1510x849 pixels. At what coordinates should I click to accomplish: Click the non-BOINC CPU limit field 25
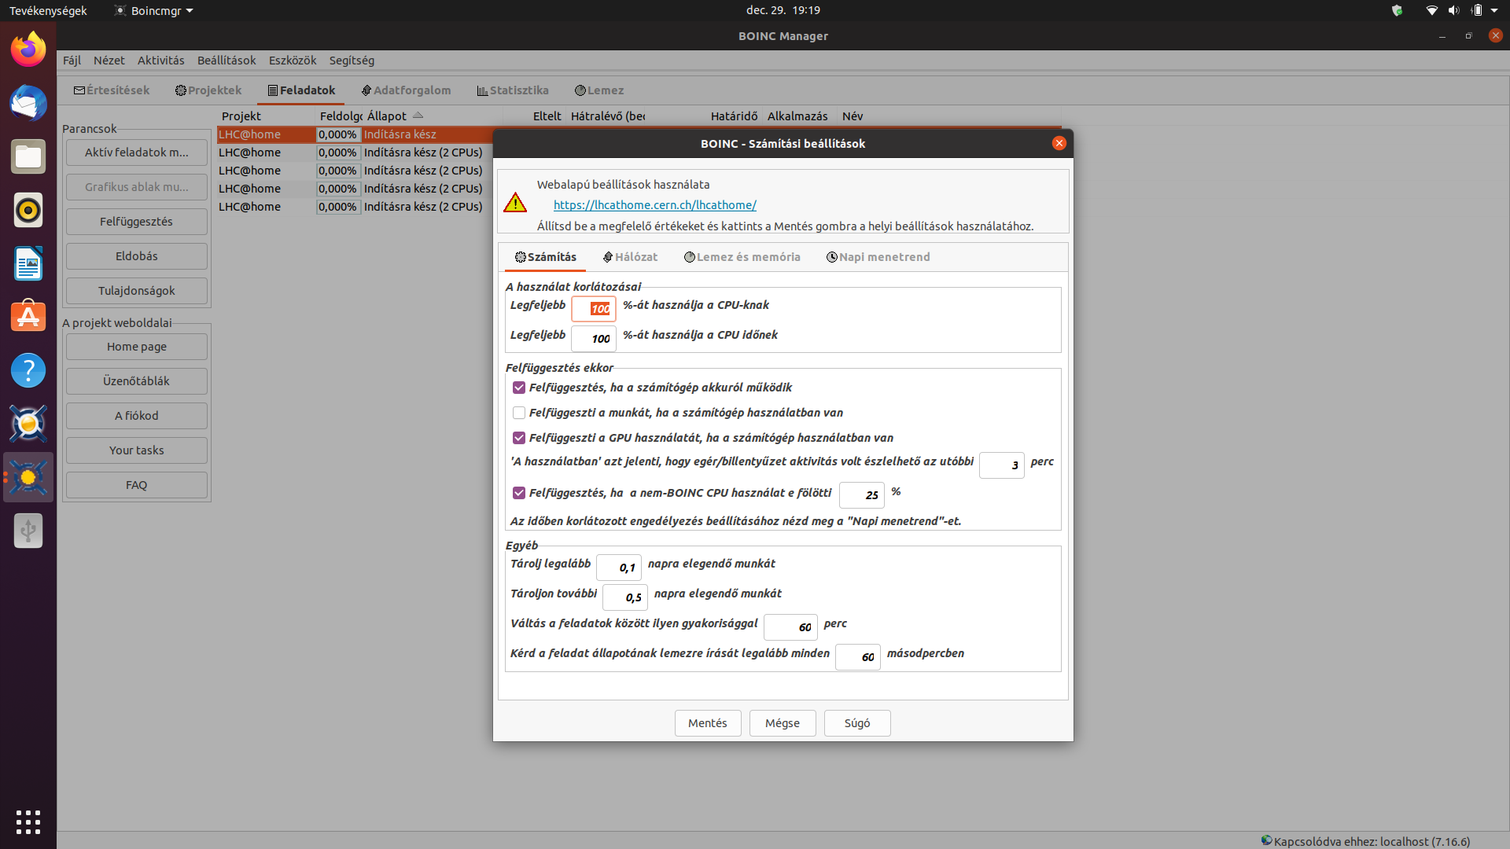tap(861, 495)
